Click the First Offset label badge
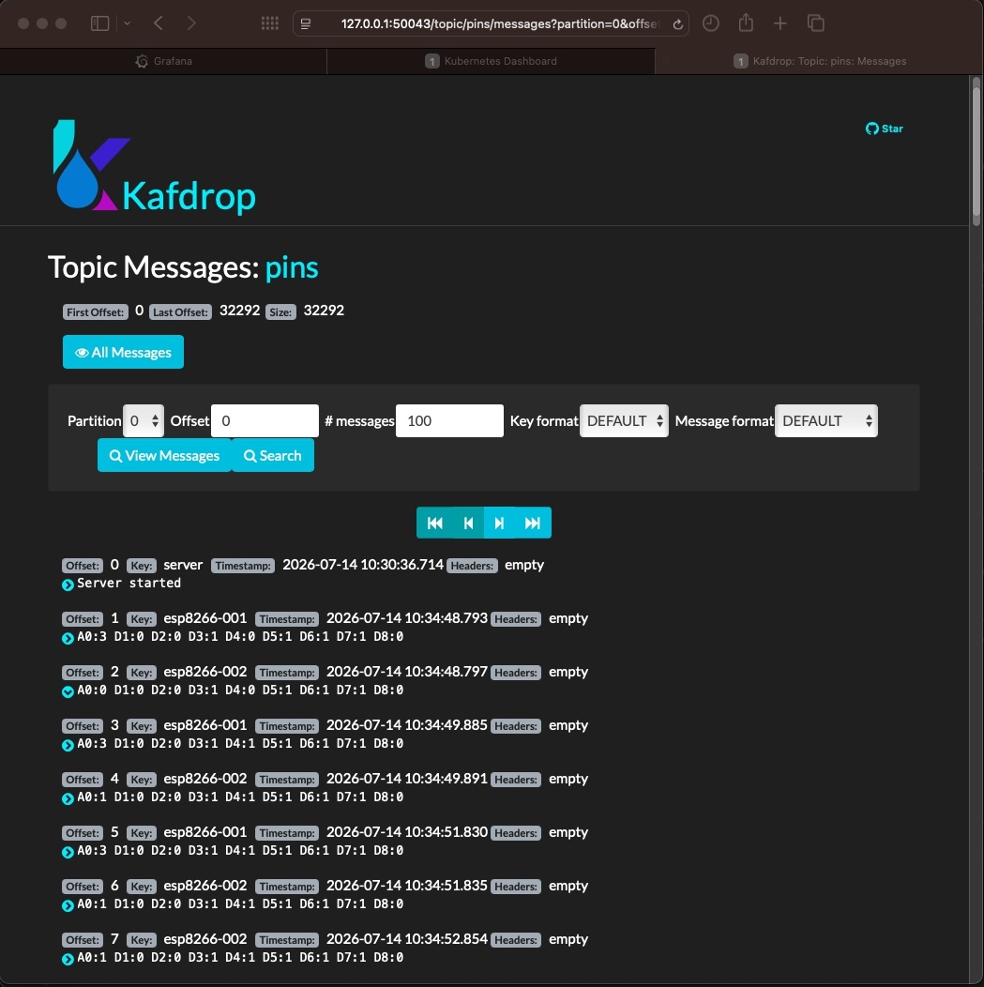Screen dimensions: 984x987 tap(96, 312)
